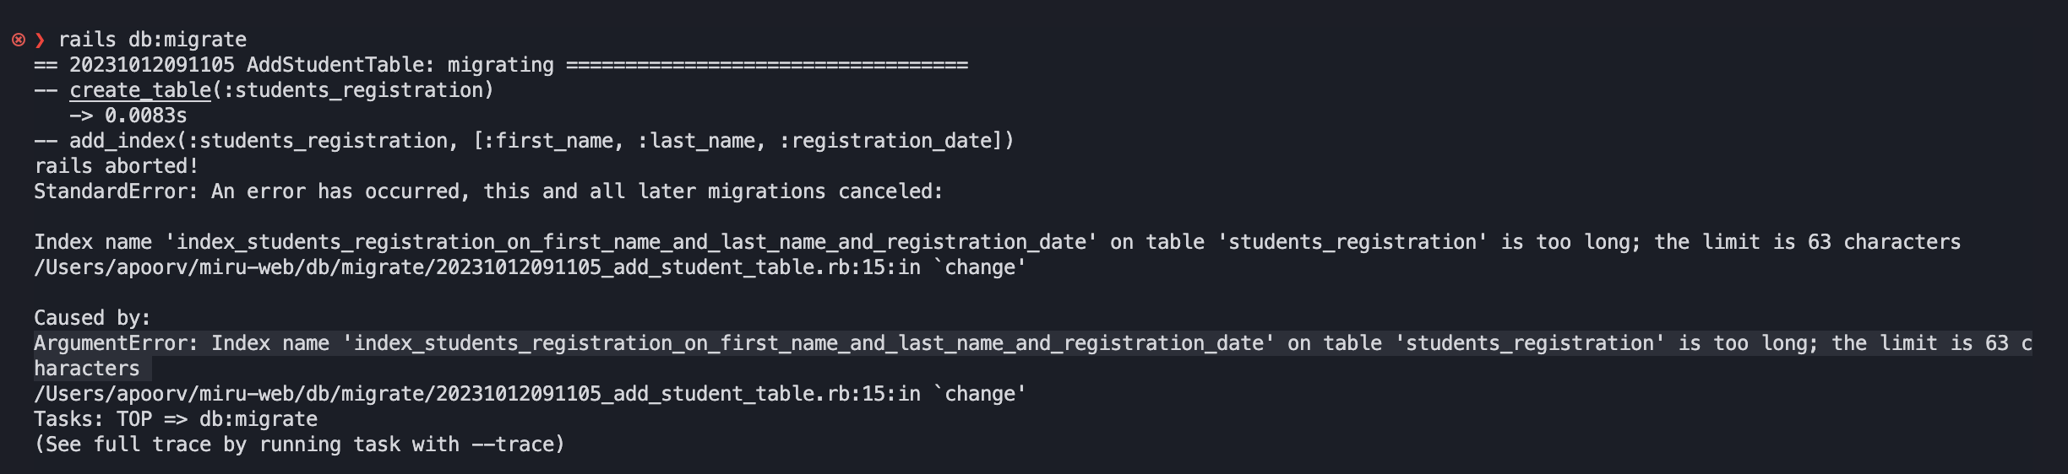Click the 'add_index' method name
The width and height of the screenshot is (2068, 474).
pyautogui.click(x=122, y=141)
